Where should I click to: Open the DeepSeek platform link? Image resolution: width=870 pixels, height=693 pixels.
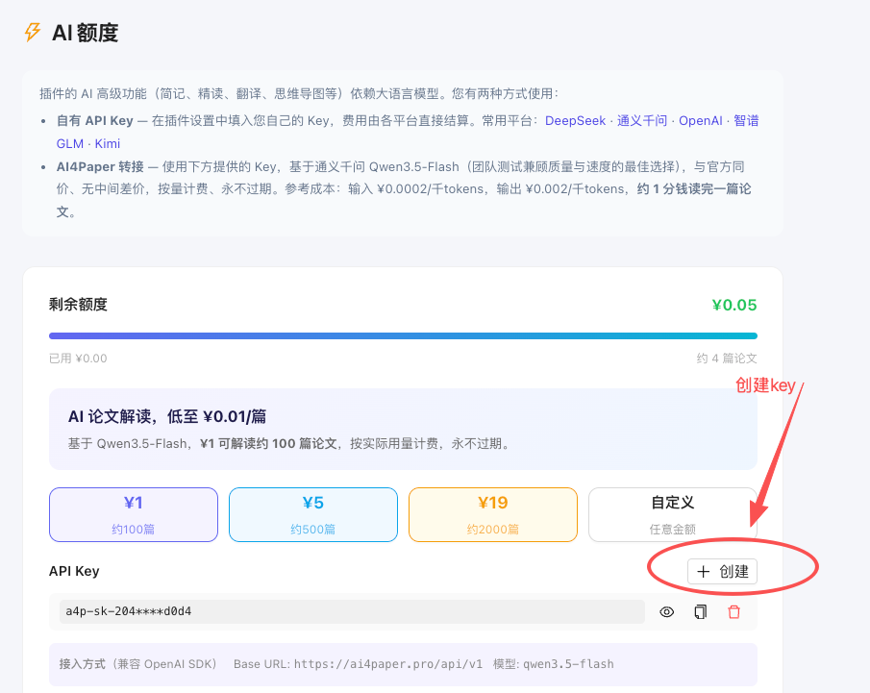coord(575,121)
